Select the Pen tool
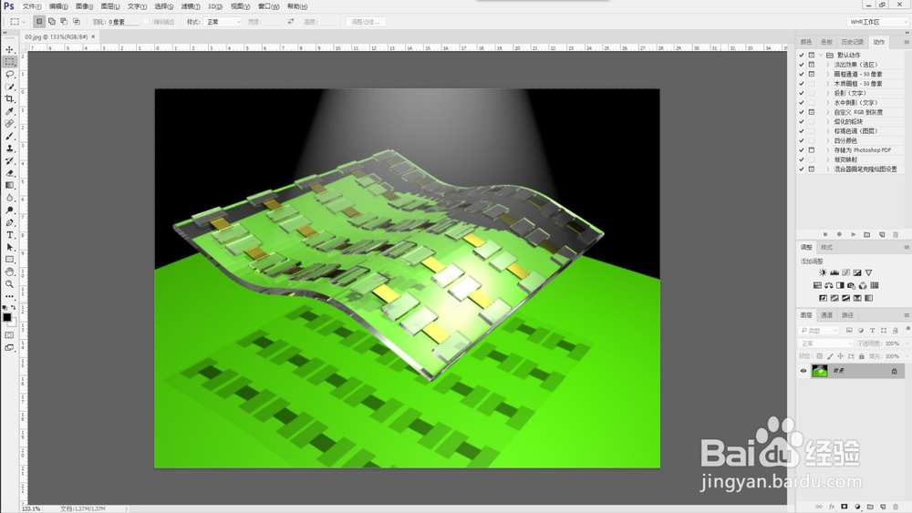This screenshot has width=912, height=513. tap(9, 222)
